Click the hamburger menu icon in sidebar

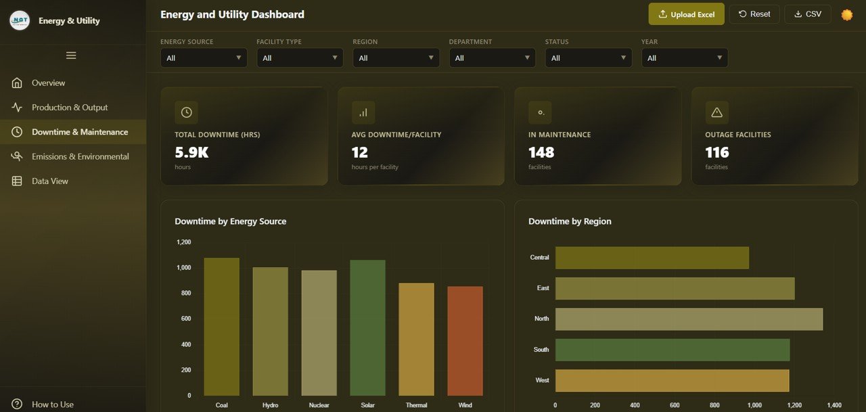[x=71, y=55]
